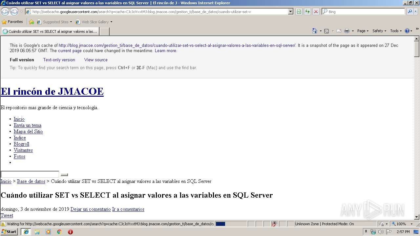
Task: Launch Chrome from the taskbar
Action: pyautogui.click(x=59, y=232)
